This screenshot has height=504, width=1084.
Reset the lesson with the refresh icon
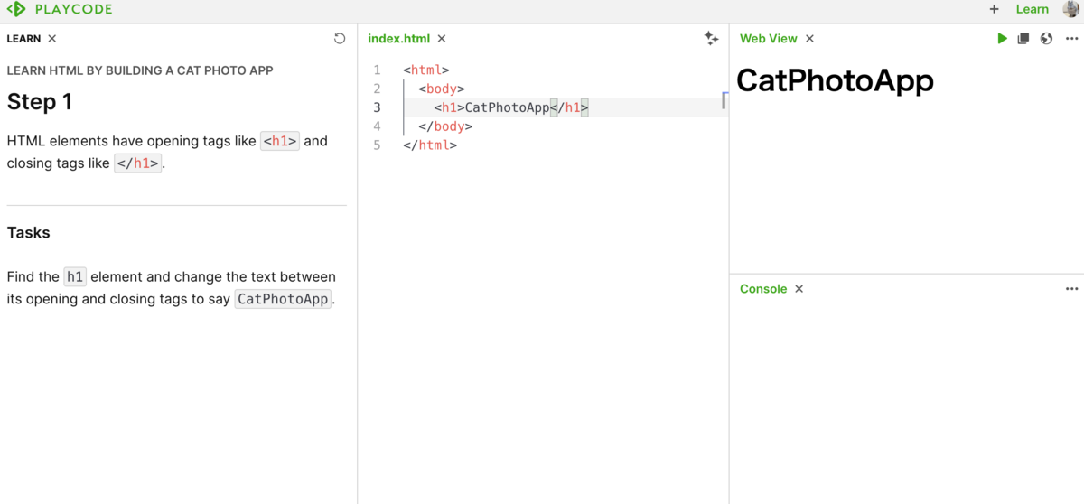pos(340,39)
